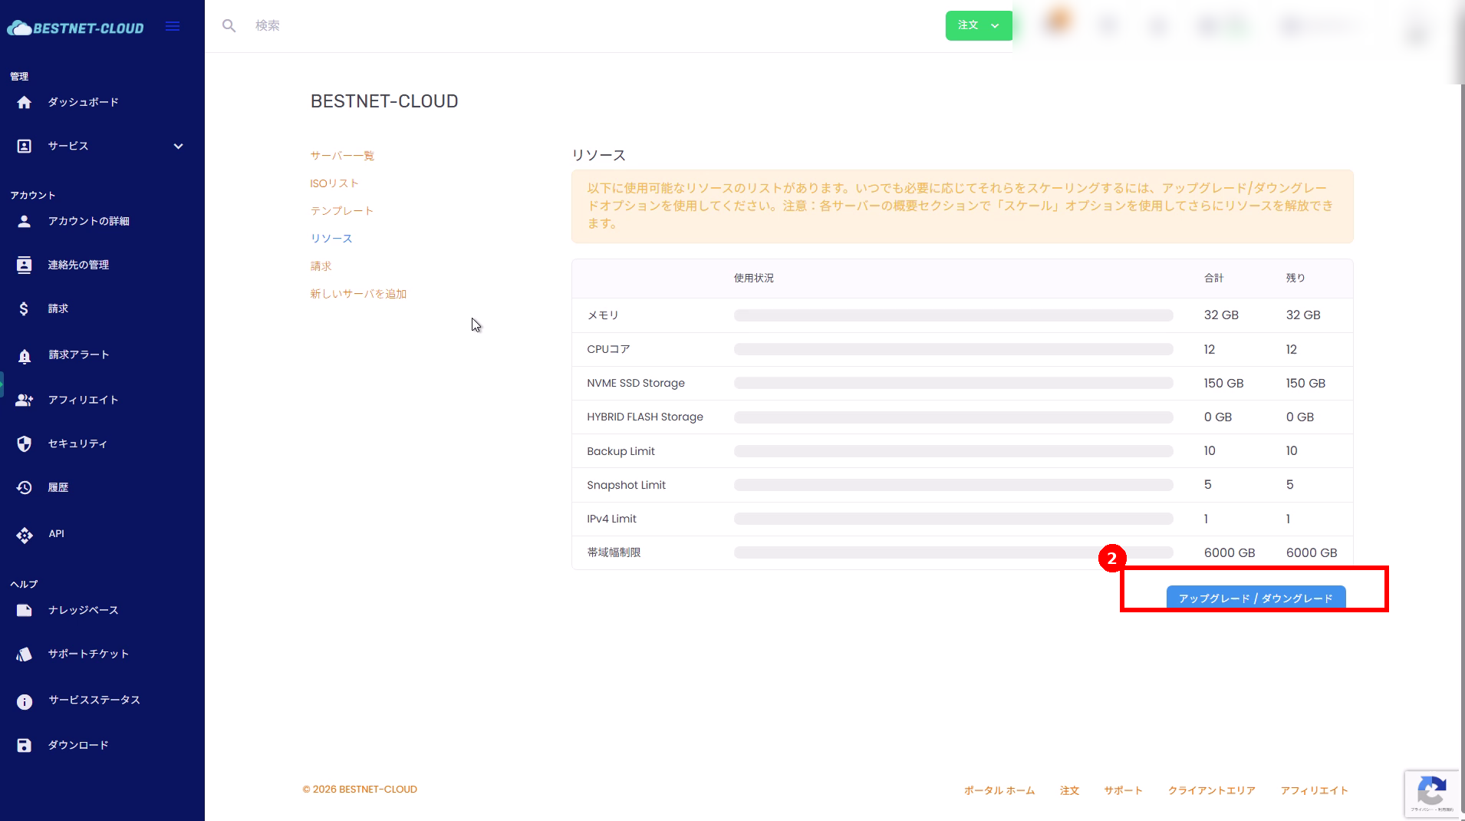Screen dimensions: 1465x821
Task: Click the history clock icon
Action: point(25,488)
